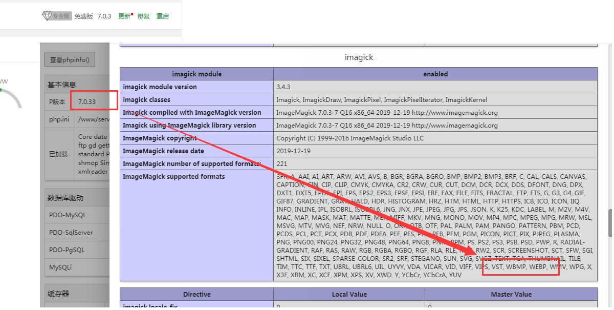Select the 数据库驱动 section header
614x310 pixels.
pyautogui.click(x=65, y=197)
